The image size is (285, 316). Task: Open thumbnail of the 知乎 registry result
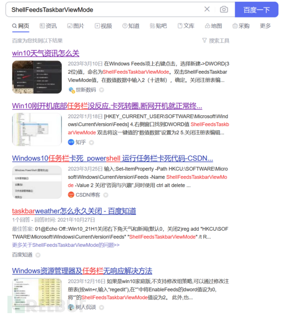pos(37,129)
